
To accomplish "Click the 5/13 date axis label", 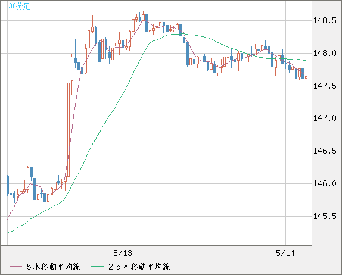I will [x=123, y=253].
